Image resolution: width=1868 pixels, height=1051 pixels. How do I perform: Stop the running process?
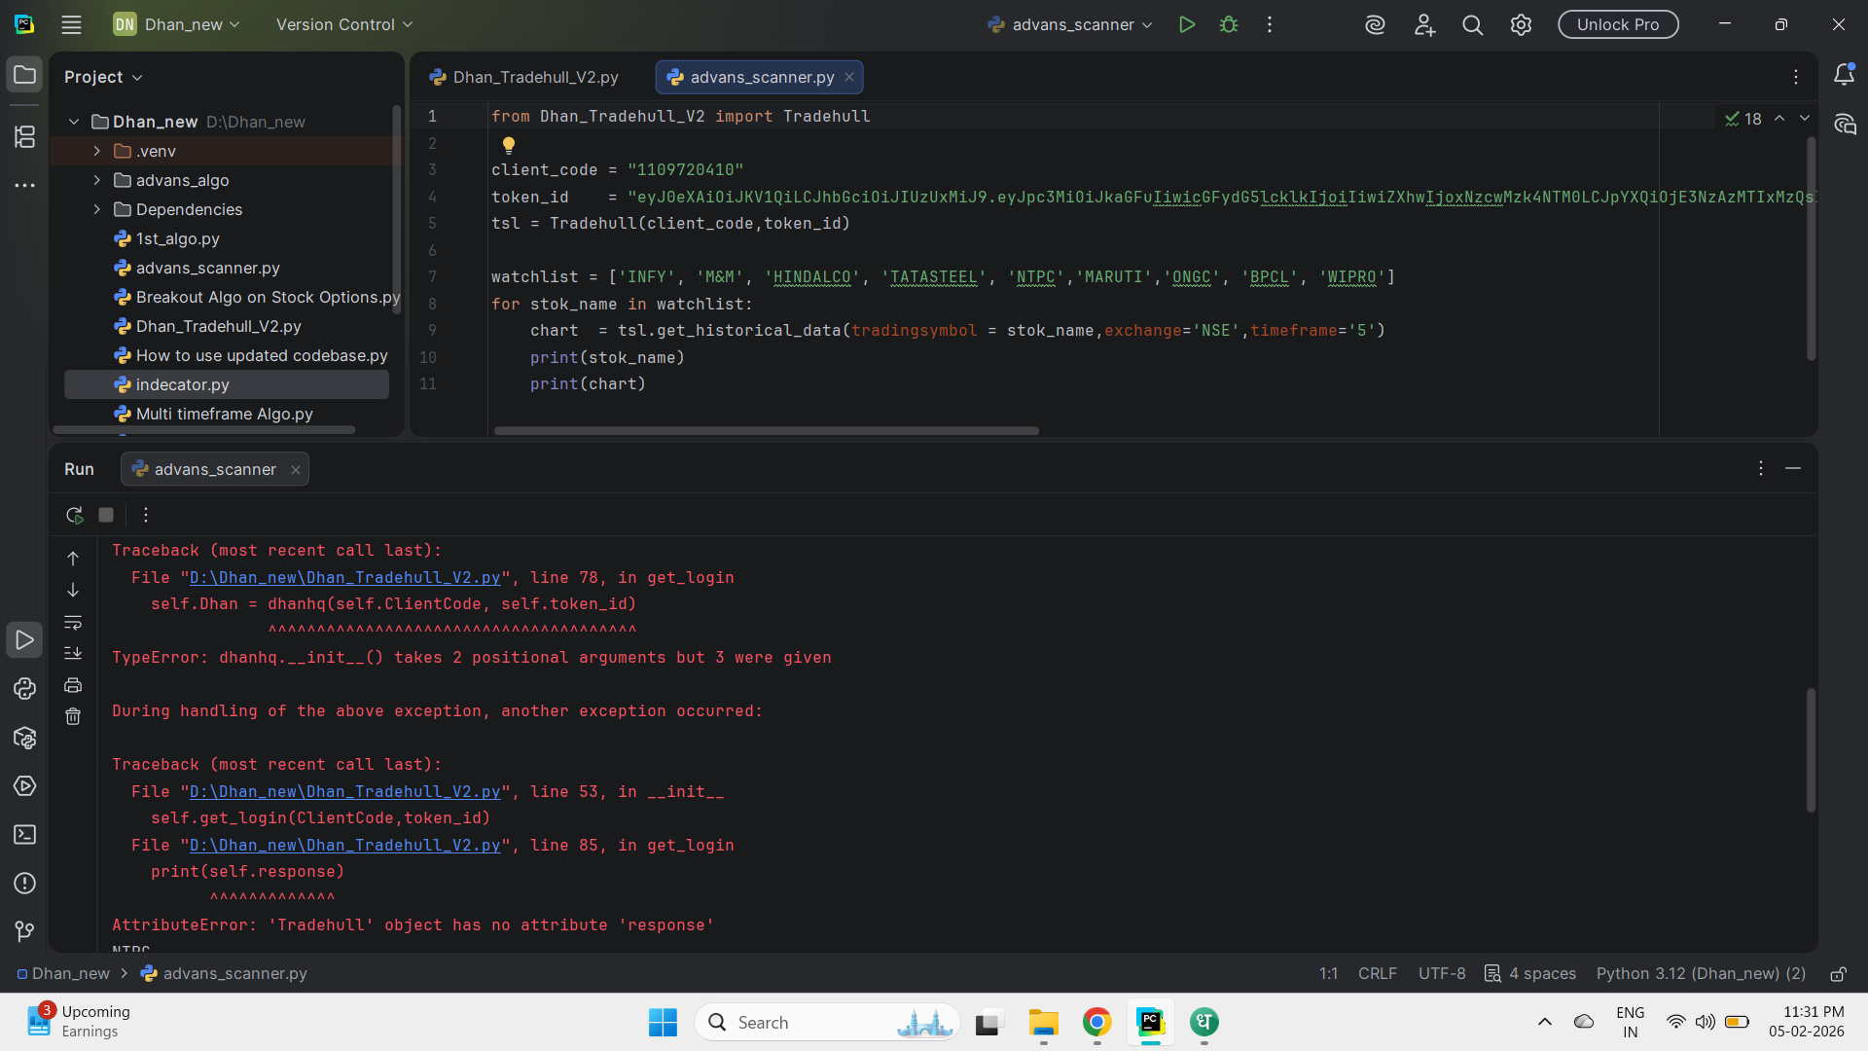click(x=106, y=515)
